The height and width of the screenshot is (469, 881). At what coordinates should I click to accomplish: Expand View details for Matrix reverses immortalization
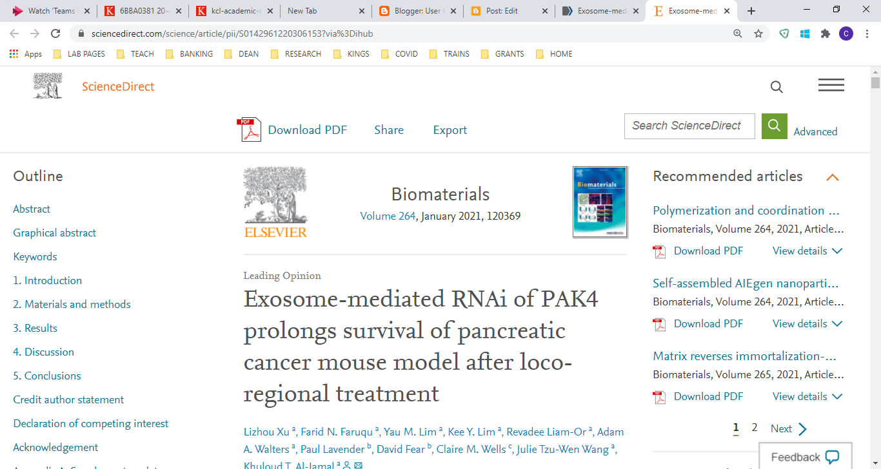click(x=807, y=397)
